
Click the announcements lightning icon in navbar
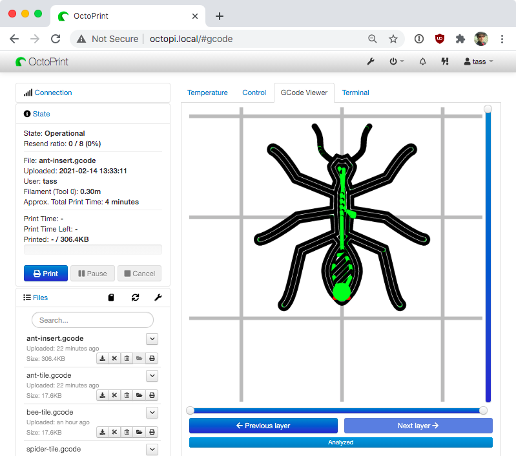444,61
